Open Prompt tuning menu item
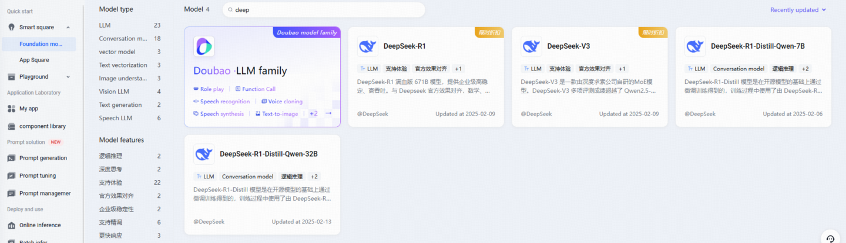The height and width of the screenshot is (243, 846). coord(38,176)
